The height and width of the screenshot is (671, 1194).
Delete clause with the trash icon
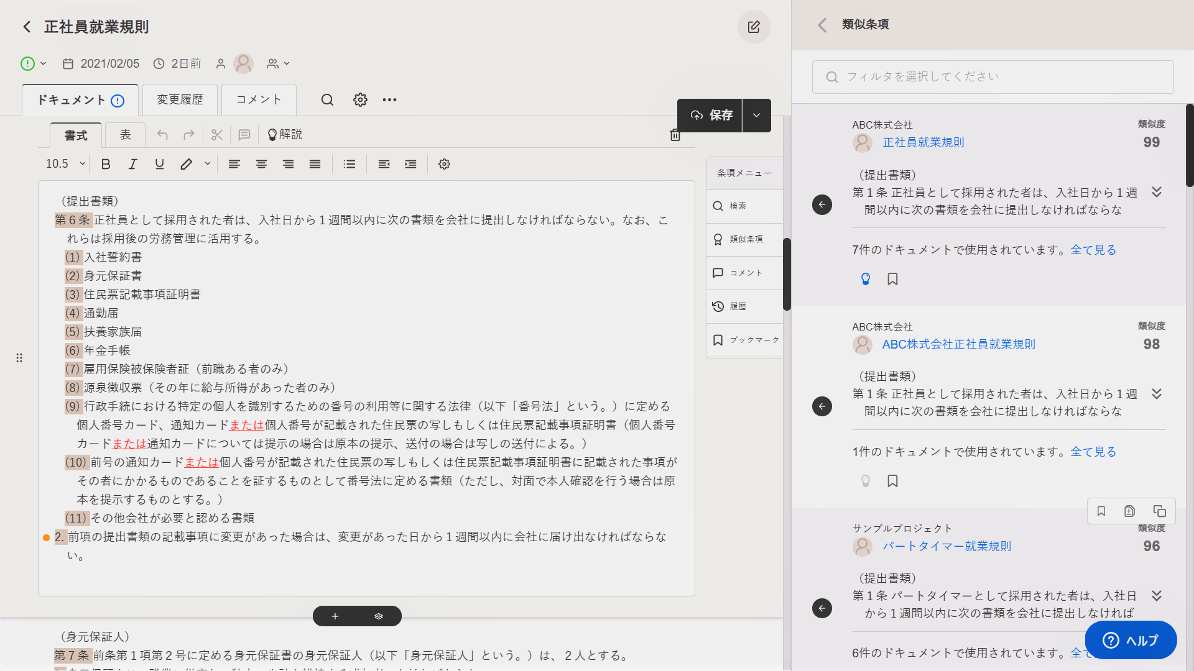click(675, 135)
